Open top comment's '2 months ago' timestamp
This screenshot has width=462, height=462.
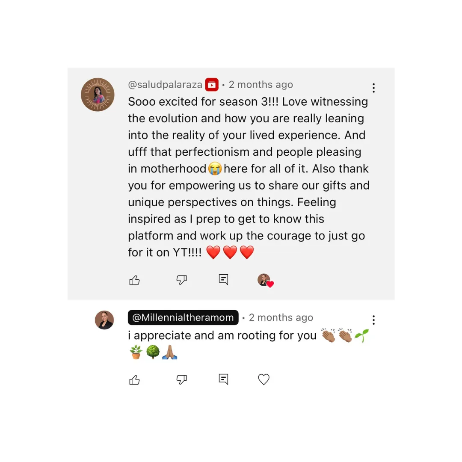click(x=261, y=85)
